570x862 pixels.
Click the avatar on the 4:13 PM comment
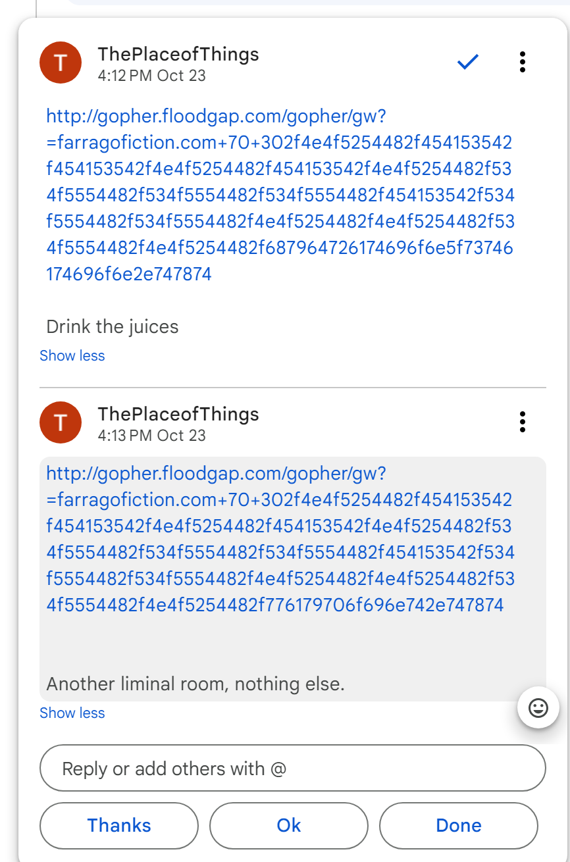[x=61, y=423]
